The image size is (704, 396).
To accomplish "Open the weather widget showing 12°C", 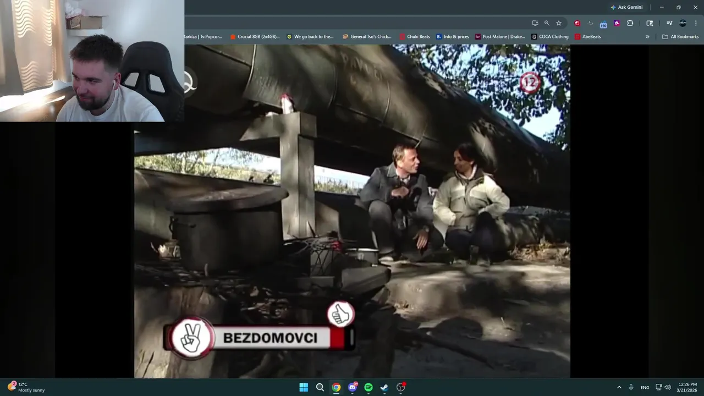I will pos(26,387).
